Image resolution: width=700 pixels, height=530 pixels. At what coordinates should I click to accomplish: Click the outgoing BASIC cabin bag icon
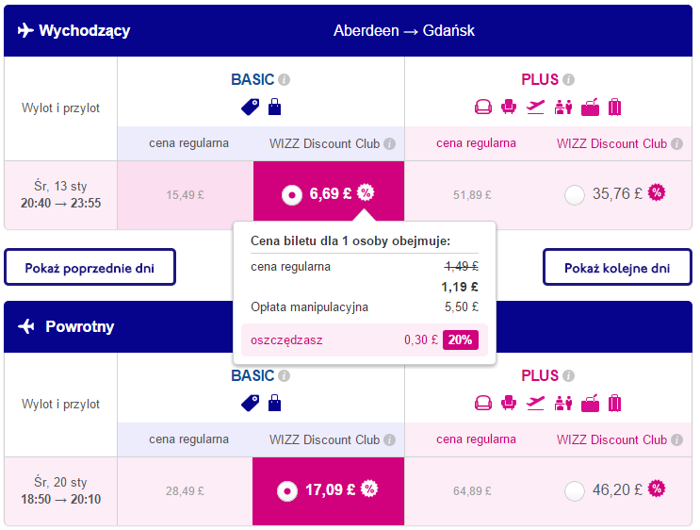[x=274, y=108]
